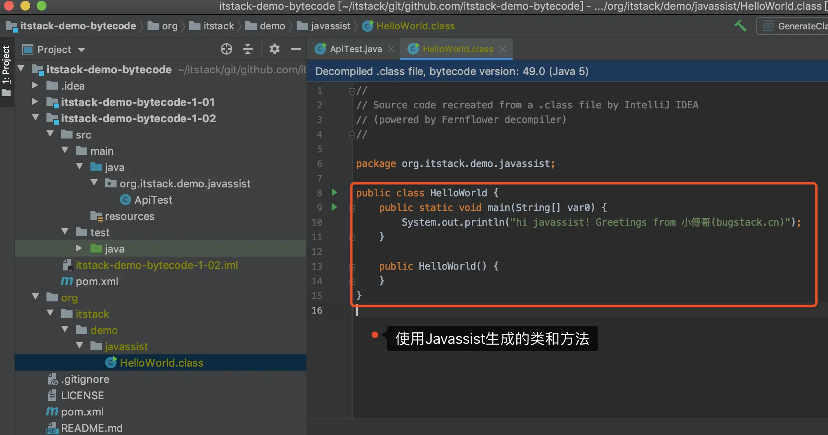This screenshot has width=828, height=435.
Task: Click the Select Opened File crosshair icon
Action: (227, 49)
